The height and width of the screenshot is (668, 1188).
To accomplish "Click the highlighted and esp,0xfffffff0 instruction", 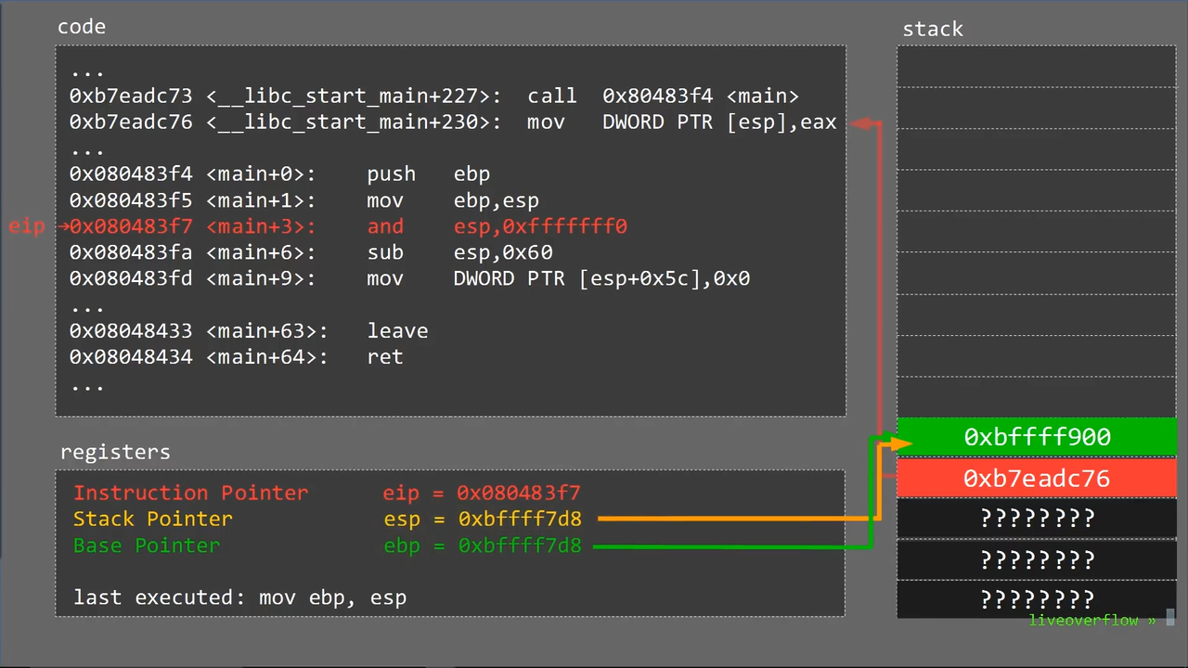I will click(x=348, y=226).
